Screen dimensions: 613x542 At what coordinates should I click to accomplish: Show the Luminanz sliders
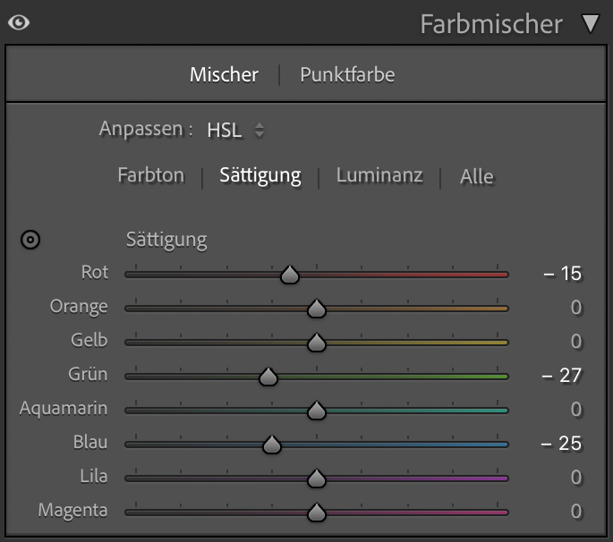coord(379,175)
